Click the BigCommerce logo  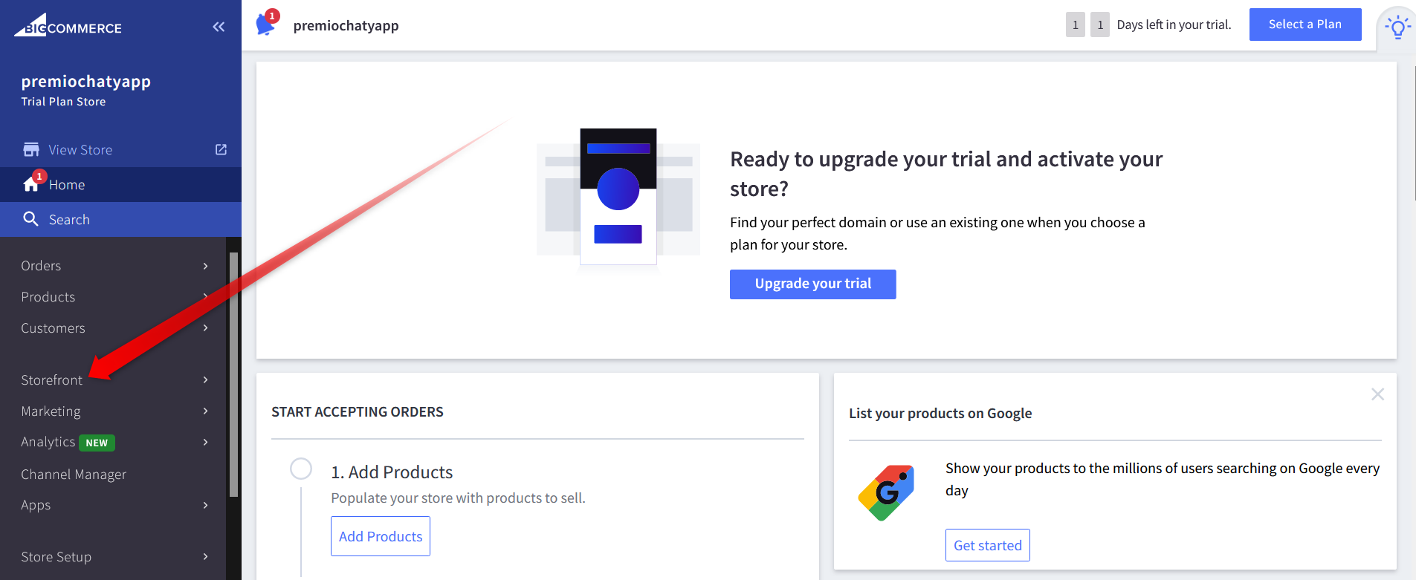pos(68,26)
